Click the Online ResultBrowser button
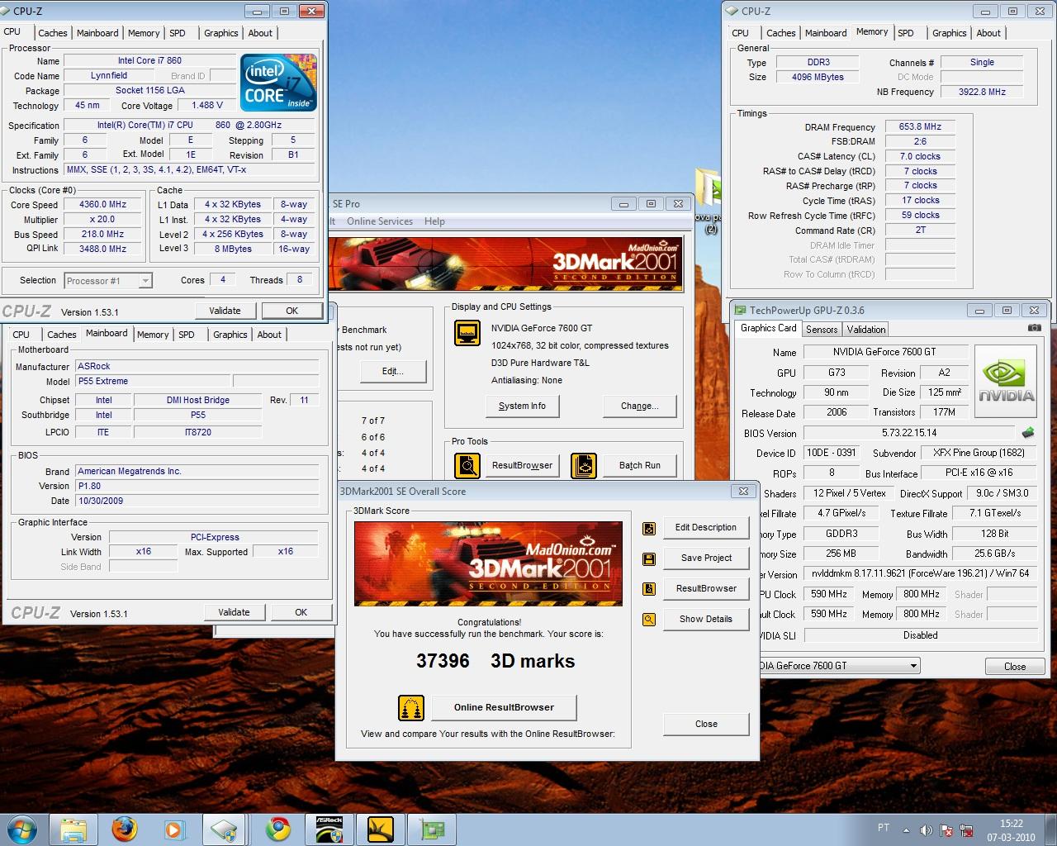Screen dimensions: 1057x846 [504, 707]
